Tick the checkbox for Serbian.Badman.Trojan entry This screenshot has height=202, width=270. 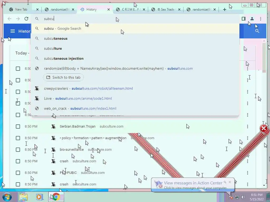tap(18, 127)
